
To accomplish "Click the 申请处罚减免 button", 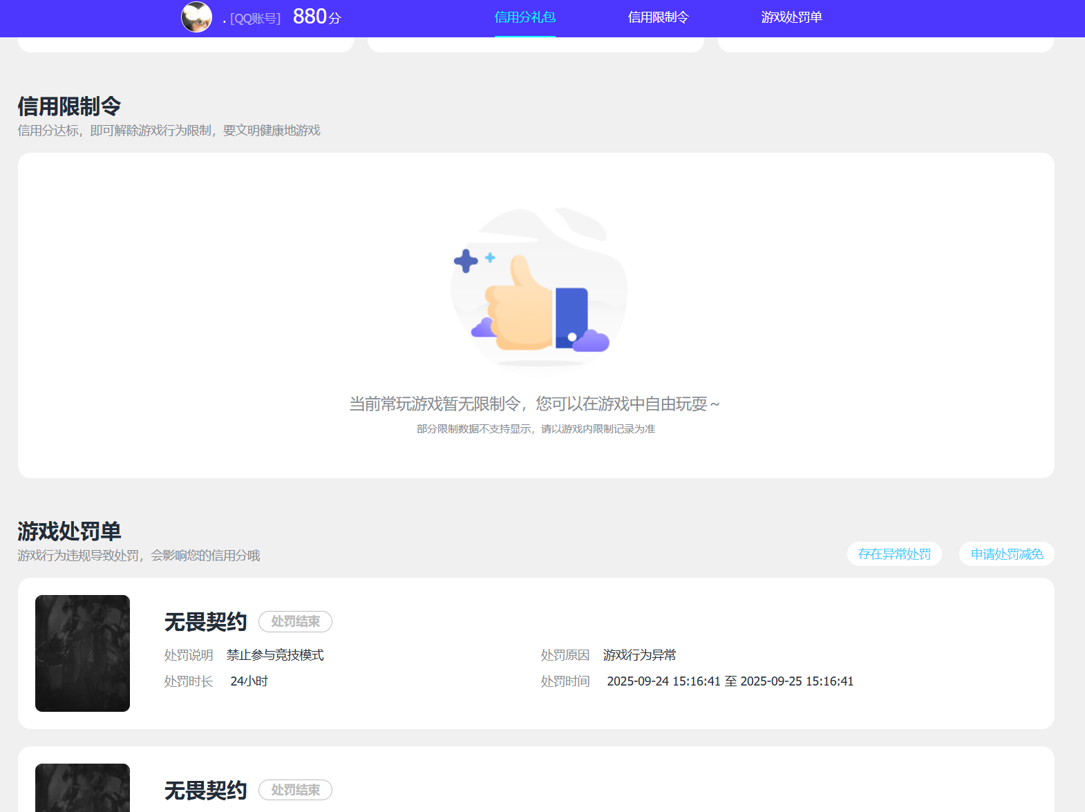I will click(x=1007, y=554).
